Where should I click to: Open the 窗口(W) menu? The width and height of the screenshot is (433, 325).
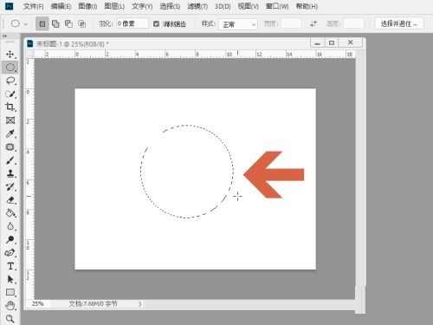click(277, 6)
